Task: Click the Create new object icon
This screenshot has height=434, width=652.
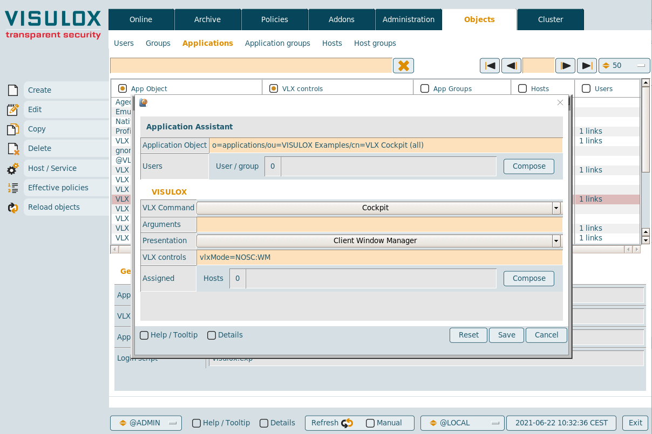Action: click(x=13, y=90)
